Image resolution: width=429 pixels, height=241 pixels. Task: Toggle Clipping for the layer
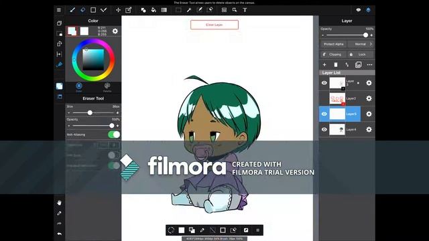coord(332,54)
